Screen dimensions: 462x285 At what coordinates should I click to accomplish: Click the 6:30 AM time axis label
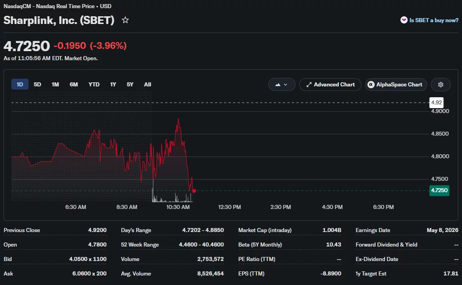click(x=76, y=207)
